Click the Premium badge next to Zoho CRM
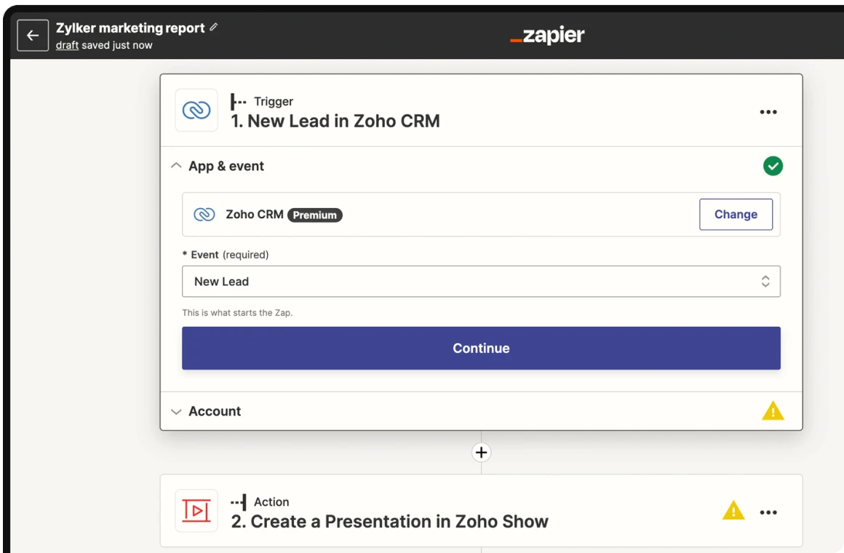 tap(314, 215)
